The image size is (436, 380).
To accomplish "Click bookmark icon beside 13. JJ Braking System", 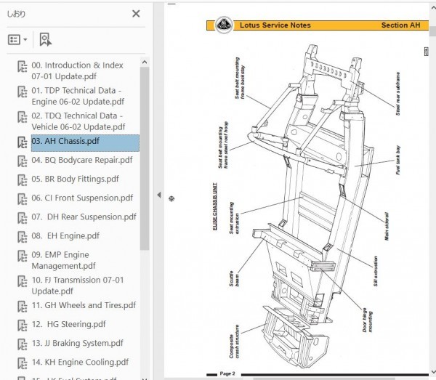I will point(23,344).
